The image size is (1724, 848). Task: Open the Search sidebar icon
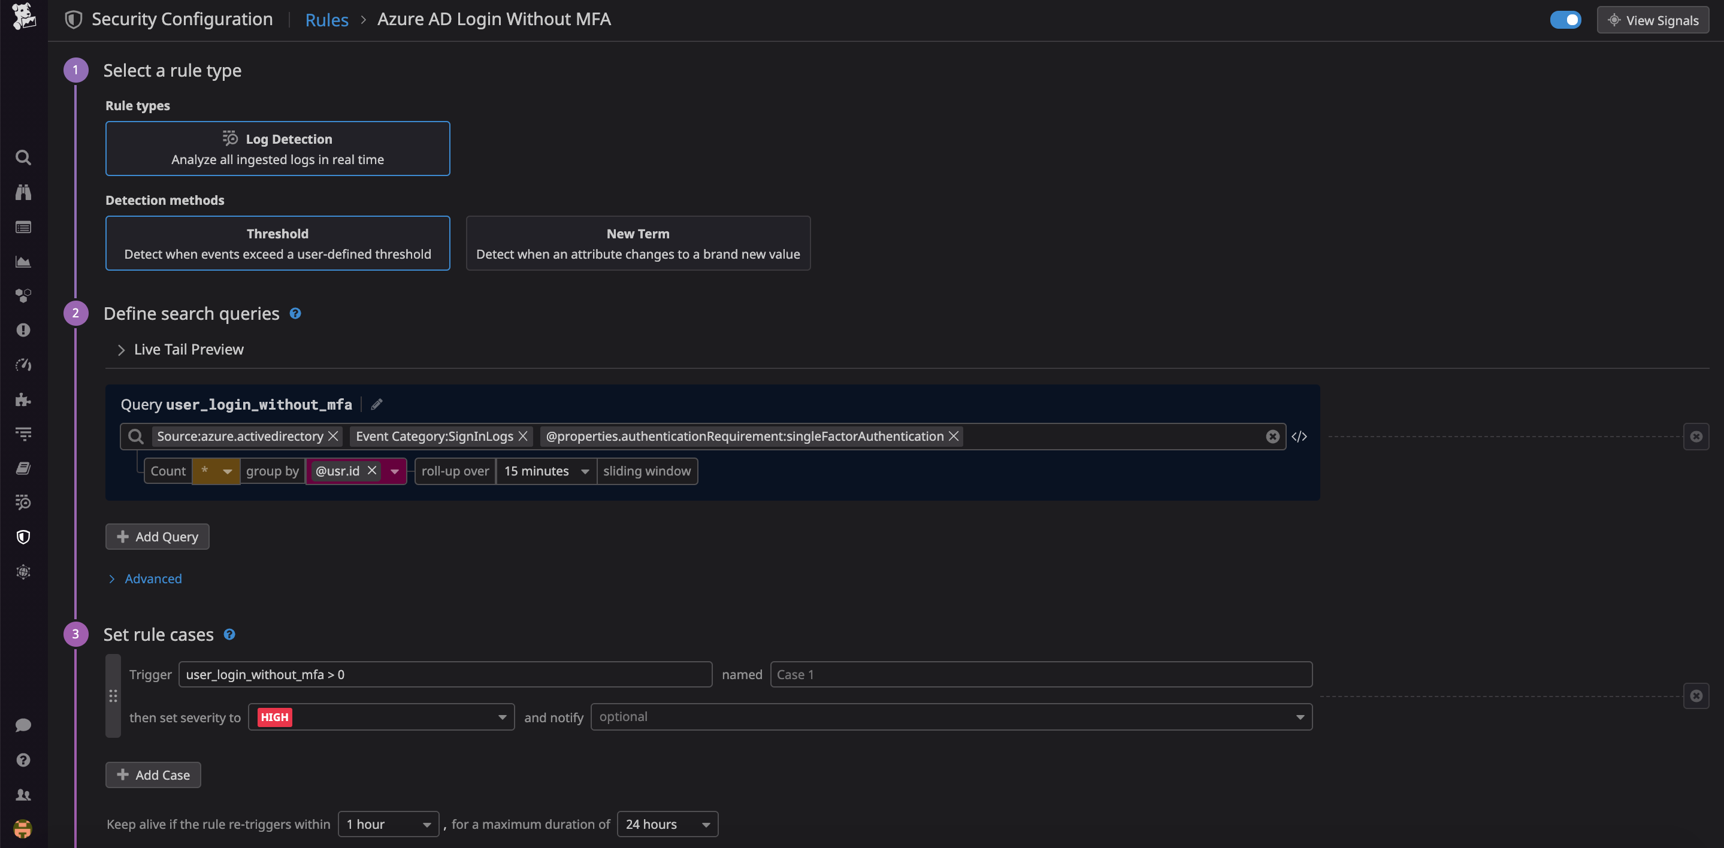(23, 158)
